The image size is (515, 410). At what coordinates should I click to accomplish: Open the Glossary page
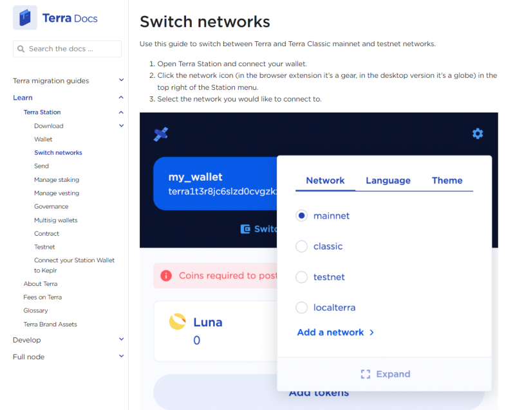click(x=35, y=310)
